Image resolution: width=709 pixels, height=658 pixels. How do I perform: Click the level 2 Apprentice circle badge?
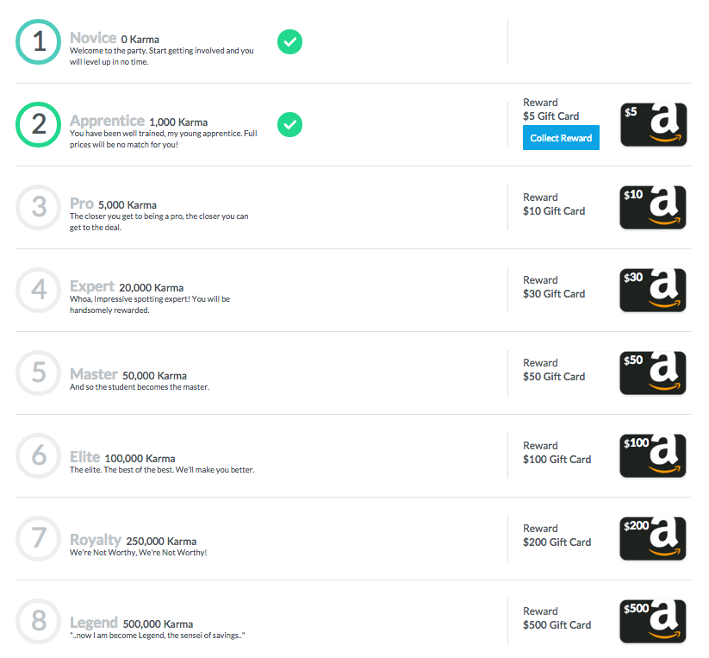[x=39, y=124]
